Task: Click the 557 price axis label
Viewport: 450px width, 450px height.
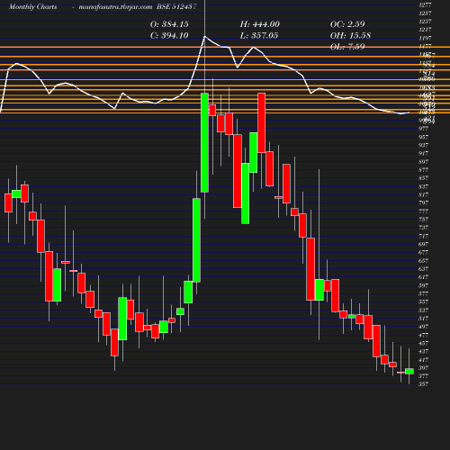Action: 423,301
